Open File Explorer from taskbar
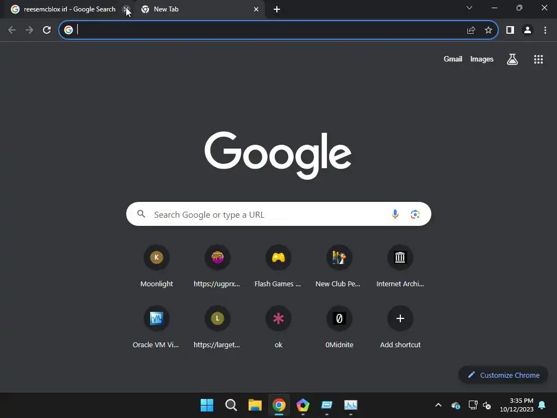The width and height of the screenshot is (557, 418). tap(255, 405)
